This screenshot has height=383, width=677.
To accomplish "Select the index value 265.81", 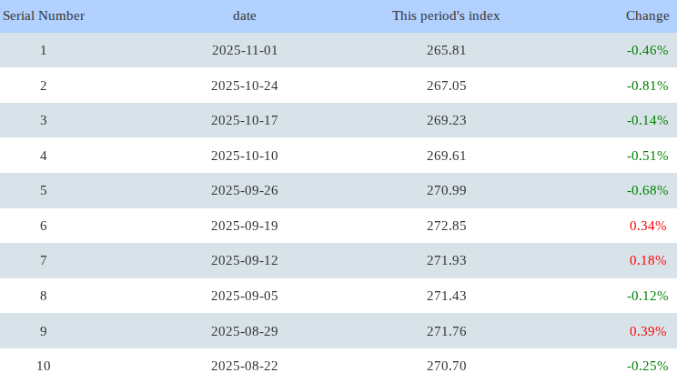I will pyautogui.click(x=446, y=50).
